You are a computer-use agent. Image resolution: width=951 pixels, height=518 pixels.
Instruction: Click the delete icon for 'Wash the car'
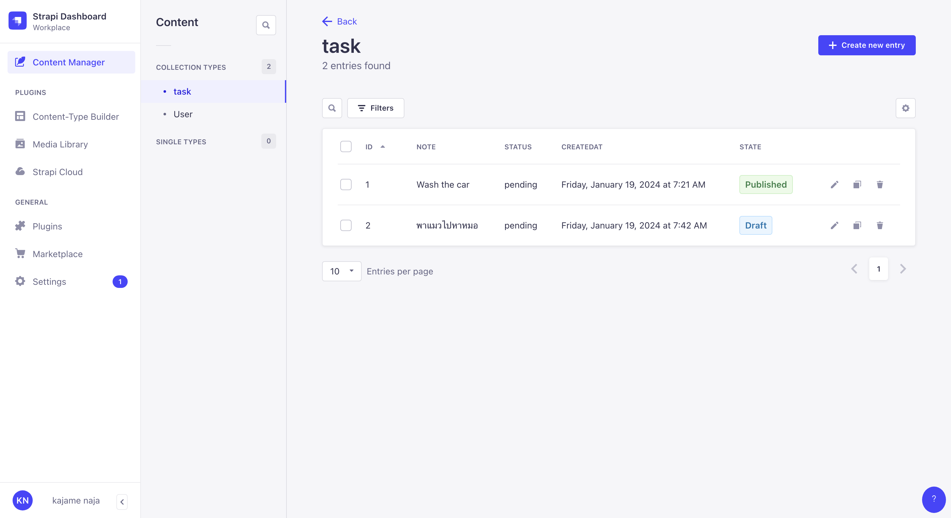(x=880, y=185)
